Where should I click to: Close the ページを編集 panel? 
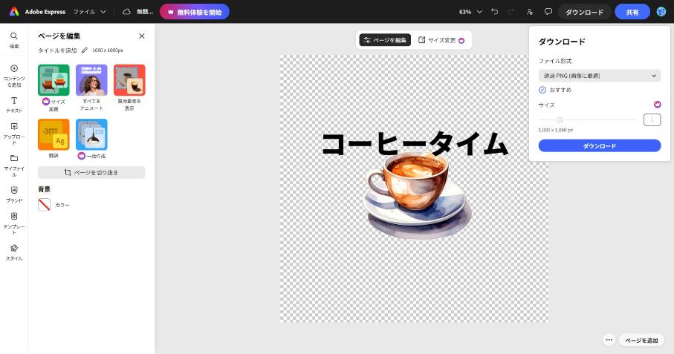pyautogui.click(x=142, y=36)
